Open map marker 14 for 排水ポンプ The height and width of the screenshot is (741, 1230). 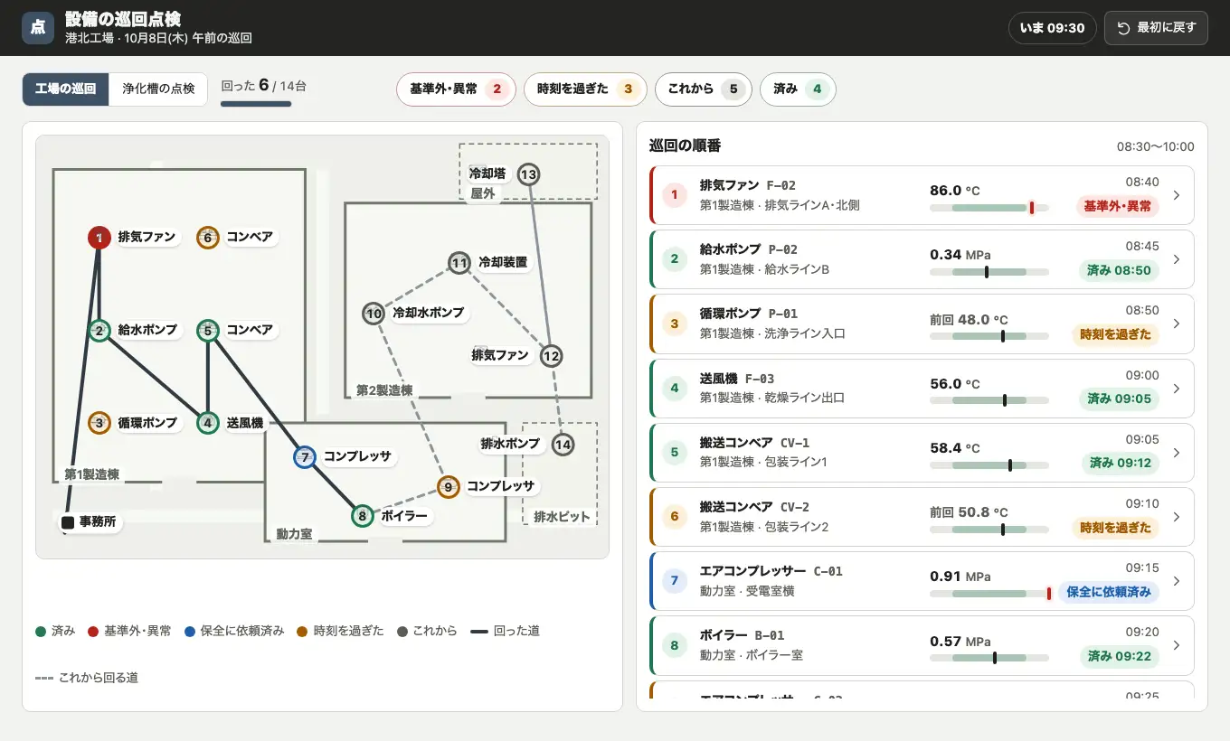tap(563, 445)
